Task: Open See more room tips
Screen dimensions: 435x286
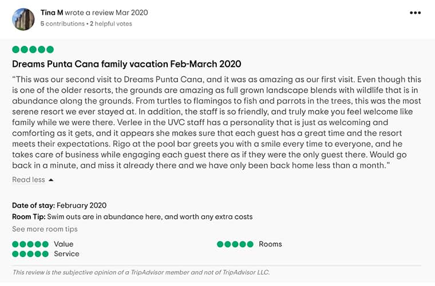Action: point(45,229)
